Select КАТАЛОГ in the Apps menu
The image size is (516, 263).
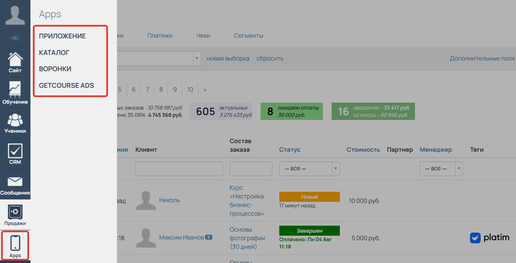54,52
